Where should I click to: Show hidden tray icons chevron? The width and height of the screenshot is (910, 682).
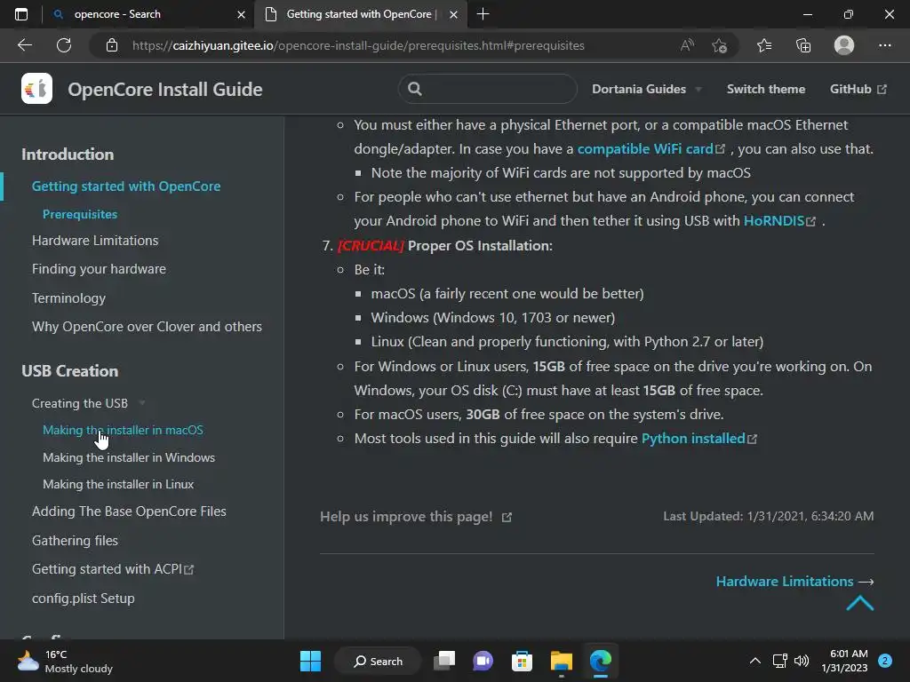coord(755,661)
